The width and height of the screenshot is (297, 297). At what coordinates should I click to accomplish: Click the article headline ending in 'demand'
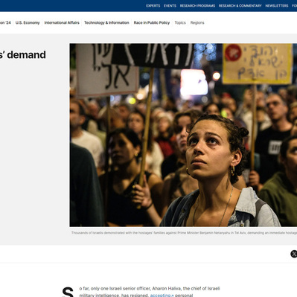23,55
